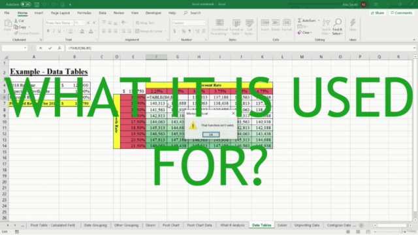Open the Developer ribbon tab

153,13
